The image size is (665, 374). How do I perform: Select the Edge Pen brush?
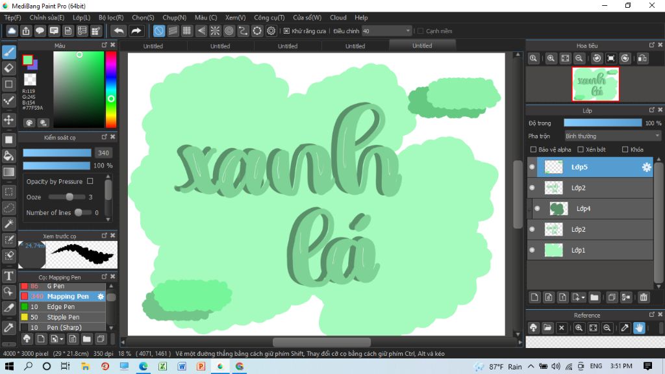62,306
